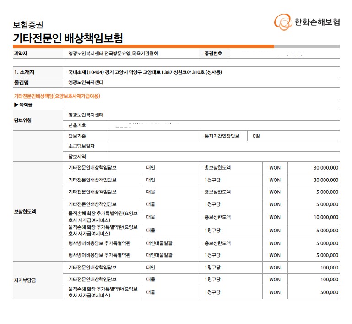Click "총보상한도액" in the 10,000,000 row
Image resolution: width=352 pixels, height=324 pixels.
tap(217, 217)
